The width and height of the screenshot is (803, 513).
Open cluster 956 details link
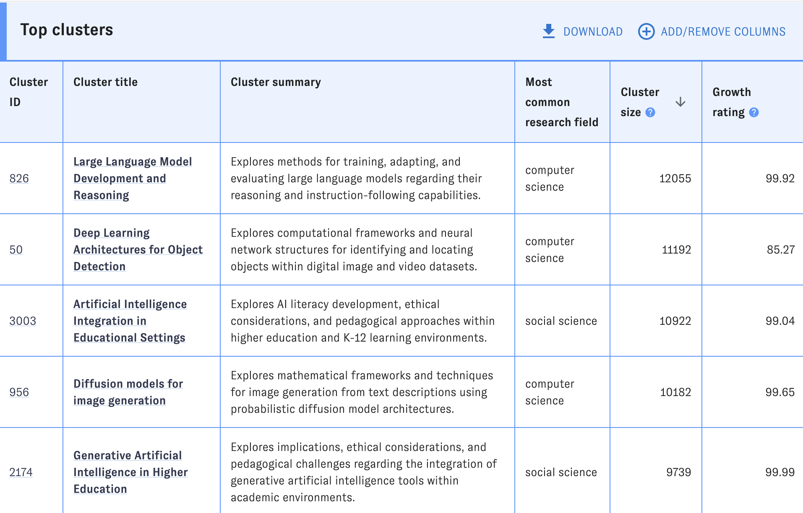click(19, 392)
